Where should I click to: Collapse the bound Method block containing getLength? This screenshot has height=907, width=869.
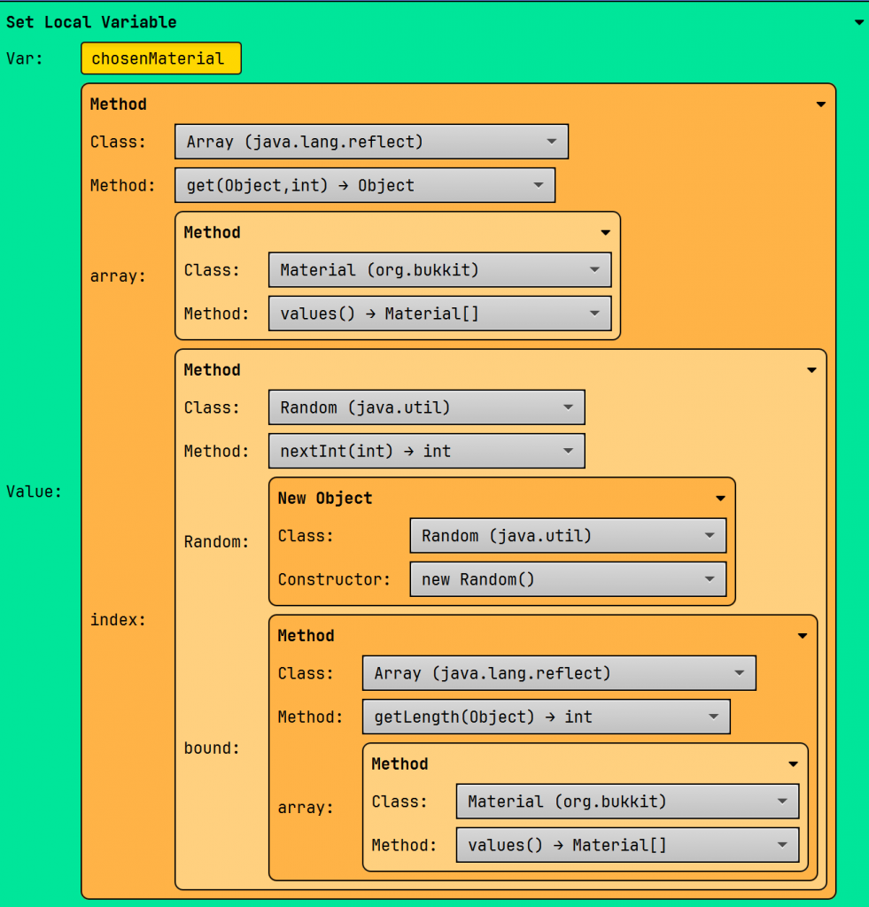coord(802,636)
